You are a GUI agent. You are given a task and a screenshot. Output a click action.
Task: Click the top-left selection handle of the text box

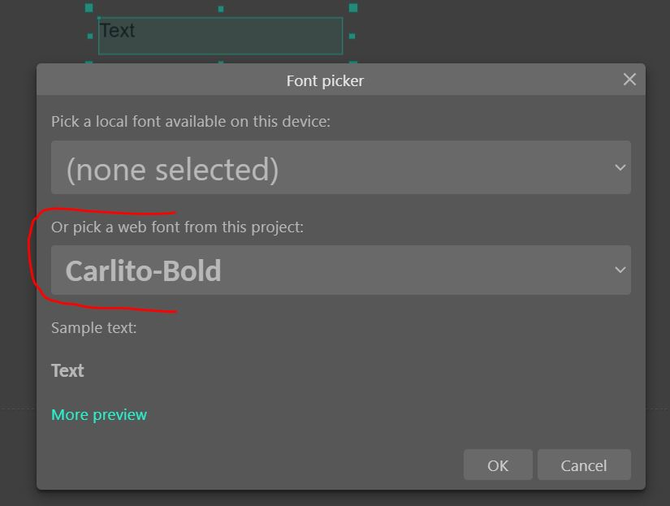click(x=89, y=7)
